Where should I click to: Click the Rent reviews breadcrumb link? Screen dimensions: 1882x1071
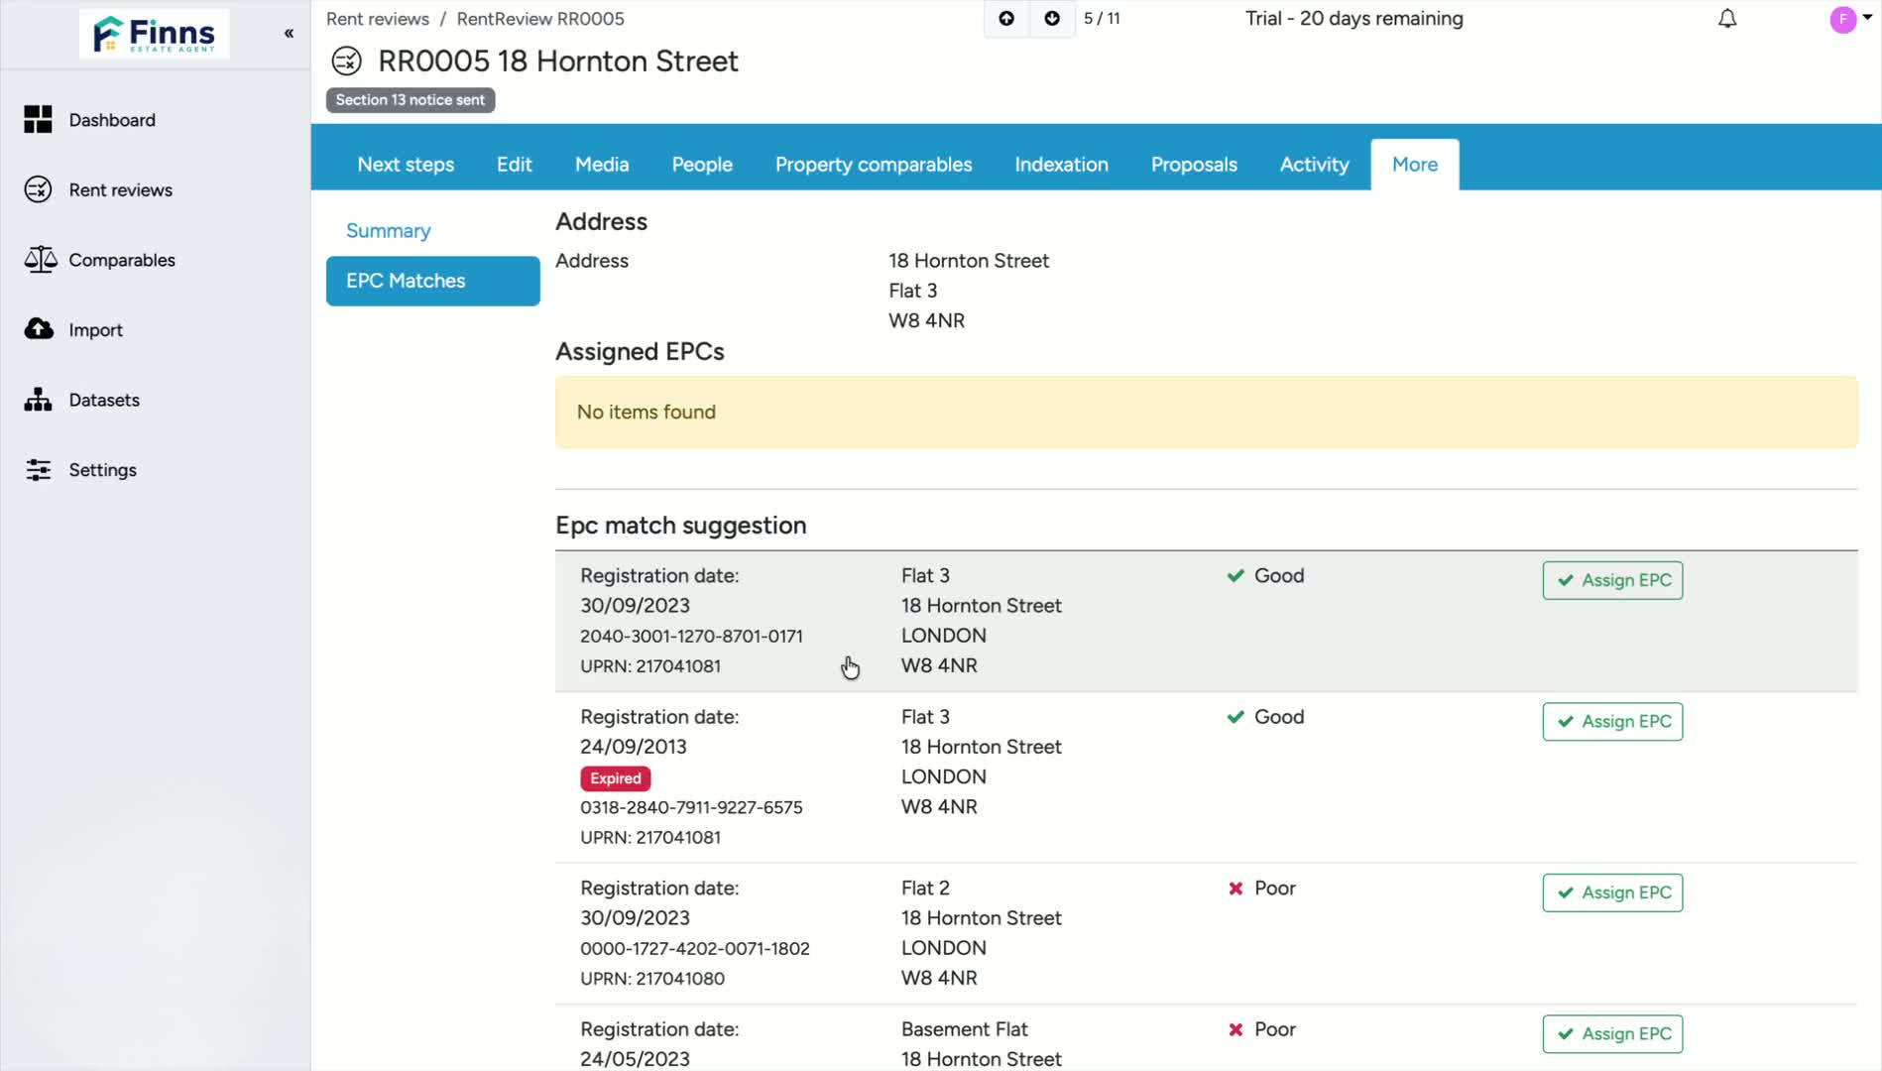coord(378,19)
